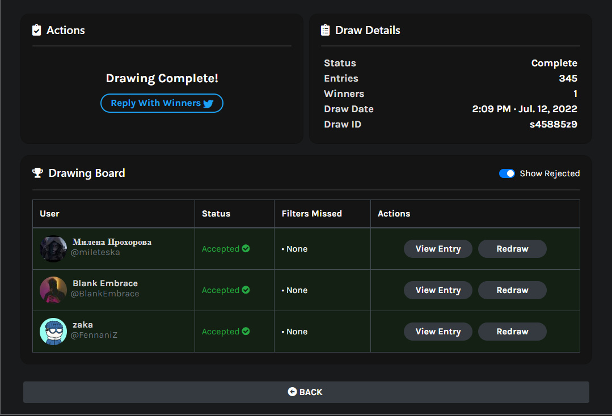Image resolution: width=612 pixels, height=416 pixels.
Task: Click the Drawing Board trophy icon
Action: [37, 173]
